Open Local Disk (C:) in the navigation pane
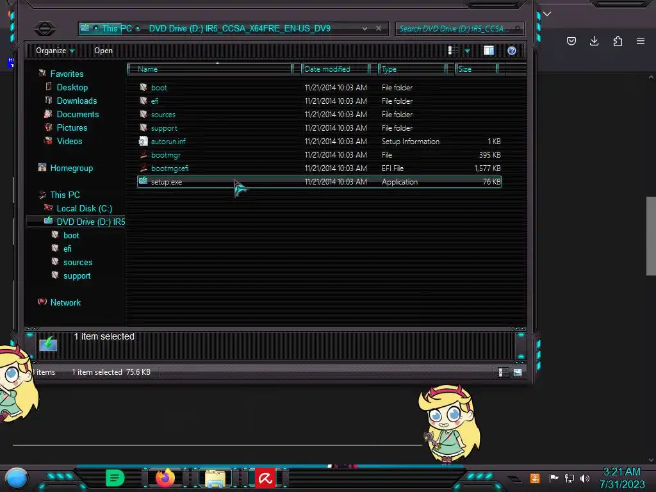656x492 pixels. coord(84,208)
